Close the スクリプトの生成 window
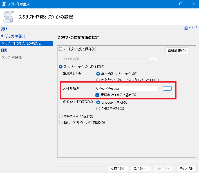199x173 pixels. 194,4
